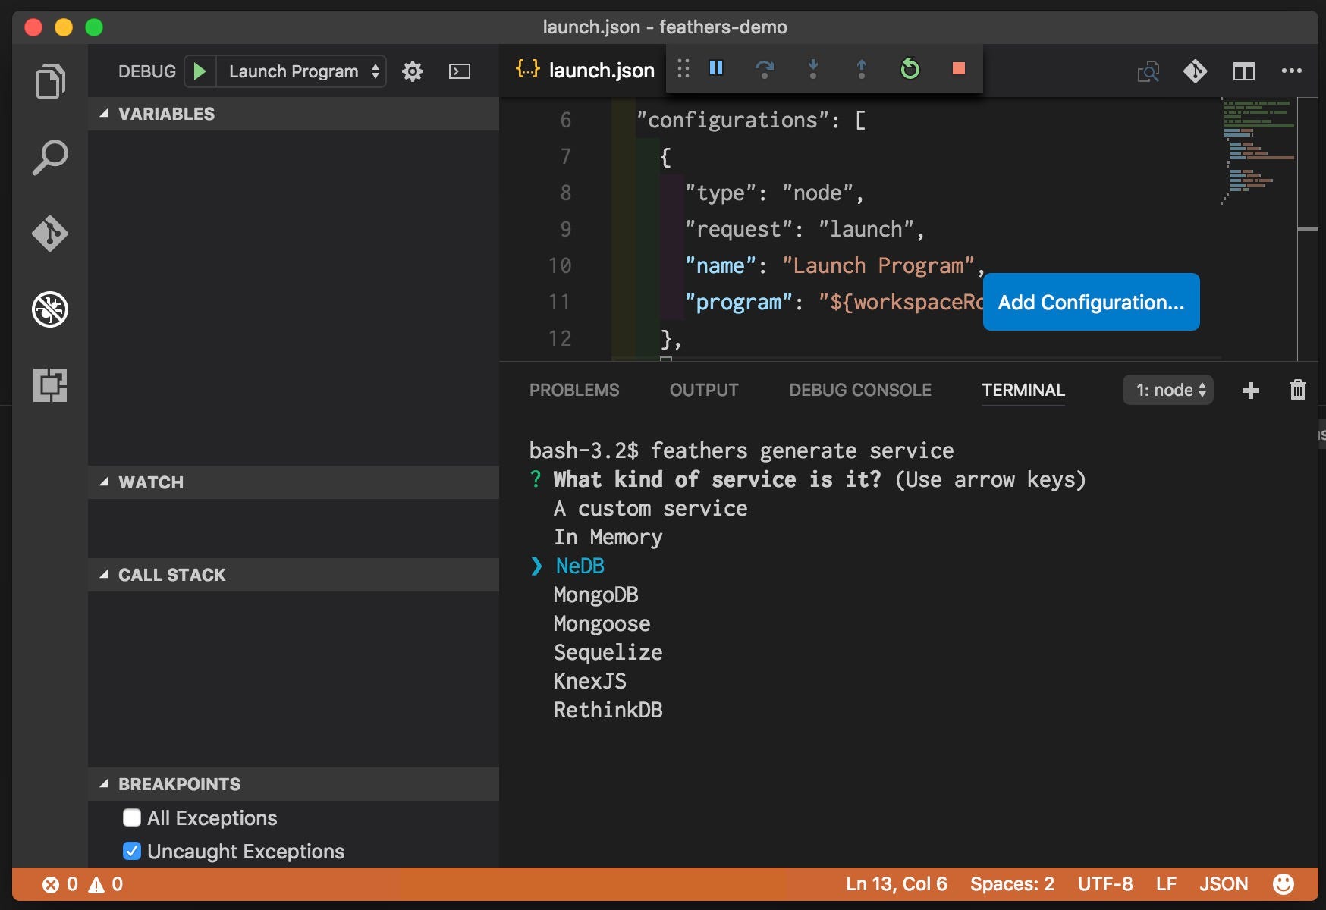Screen dimensions: 1326x910
Task: Click the errors count in status bar
Action: click(60, 884)
